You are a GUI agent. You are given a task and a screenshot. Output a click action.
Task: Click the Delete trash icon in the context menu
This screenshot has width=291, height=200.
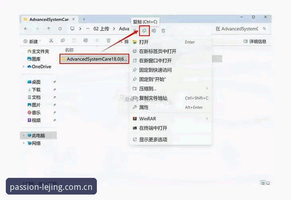tap(163, 31)
